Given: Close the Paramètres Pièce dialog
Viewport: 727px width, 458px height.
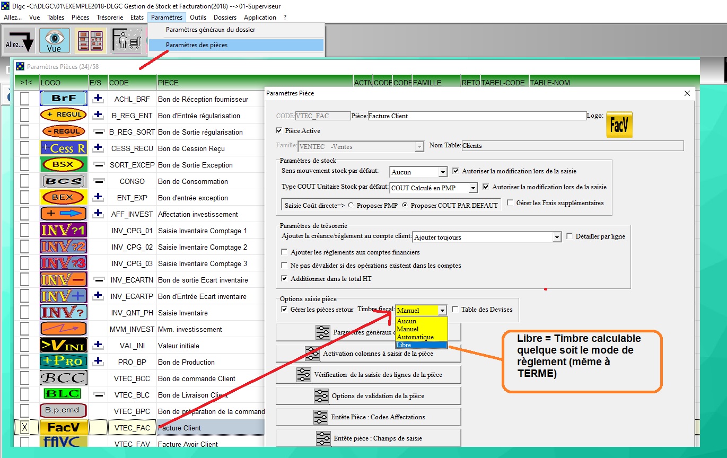Looking at the screenshot, I should (x=687, y=93).
